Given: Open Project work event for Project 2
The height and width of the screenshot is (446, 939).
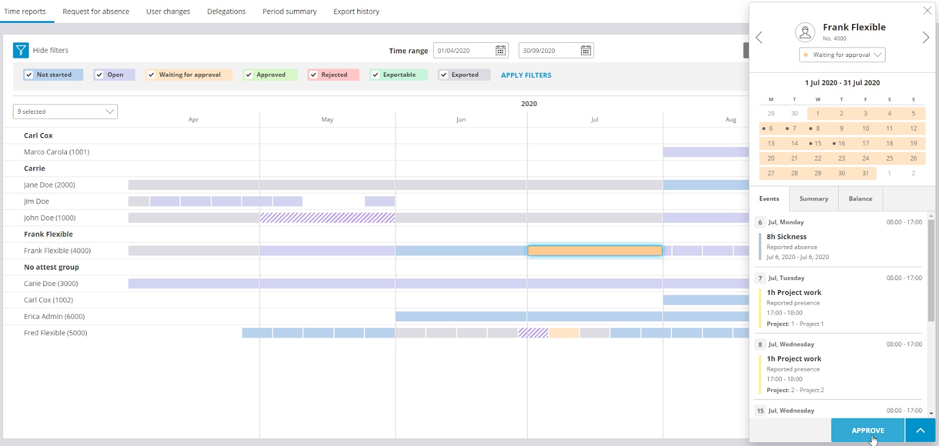Looking at the screenshot, I should pyautogui.click(x=840, y=374).
